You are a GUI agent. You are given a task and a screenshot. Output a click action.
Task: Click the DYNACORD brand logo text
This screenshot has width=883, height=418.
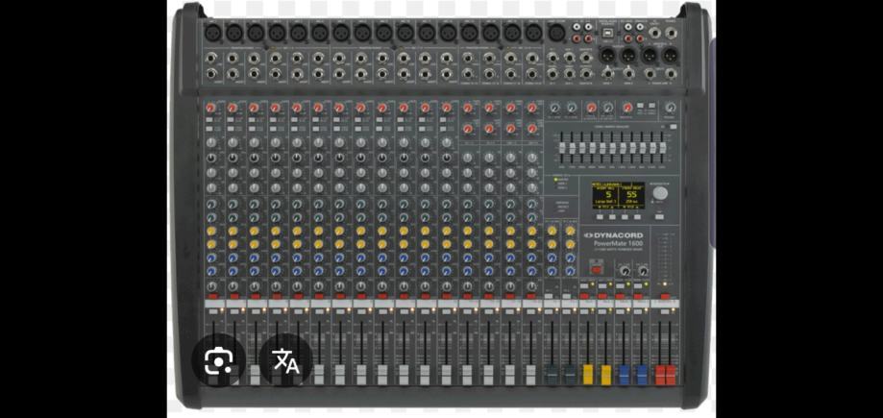(x=613, y=235)
